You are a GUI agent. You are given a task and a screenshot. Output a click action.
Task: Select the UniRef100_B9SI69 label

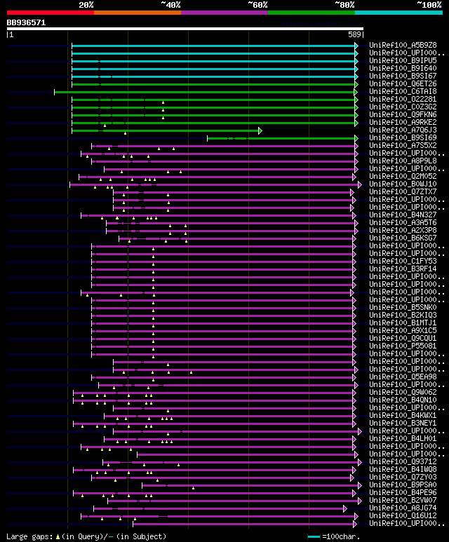pos(403,137)
